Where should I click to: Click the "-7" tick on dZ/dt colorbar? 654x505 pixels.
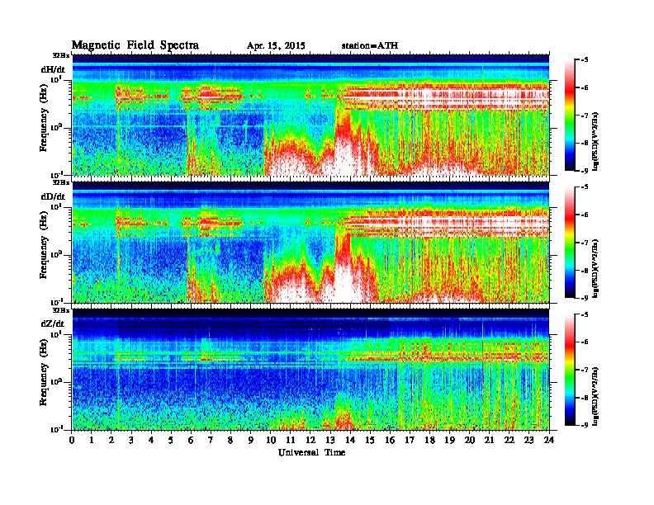(x=585, y=370)
